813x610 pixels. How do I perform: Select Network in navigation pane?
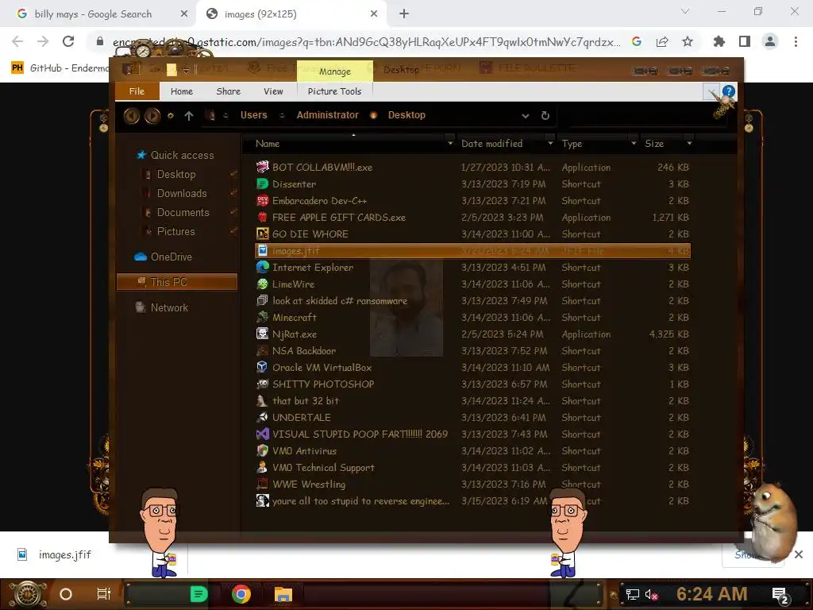point(161,307)
